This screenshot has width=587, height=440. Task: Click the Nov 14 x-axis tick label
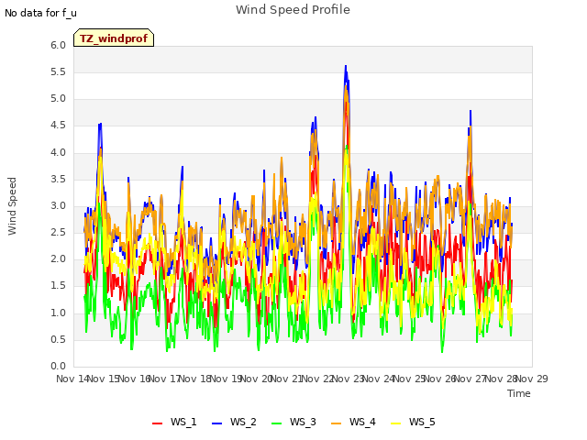tap(72, 379)
